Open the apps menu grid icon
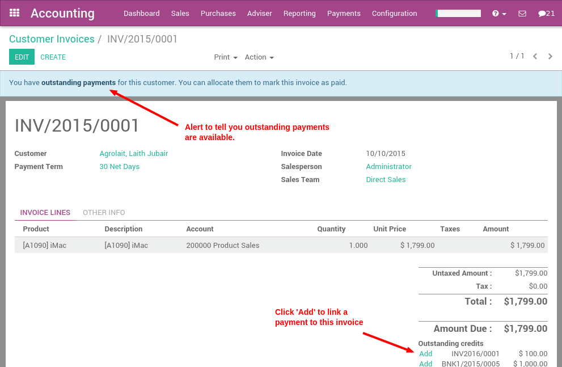This screenshot has height=367, width=562. pos(14,12)
